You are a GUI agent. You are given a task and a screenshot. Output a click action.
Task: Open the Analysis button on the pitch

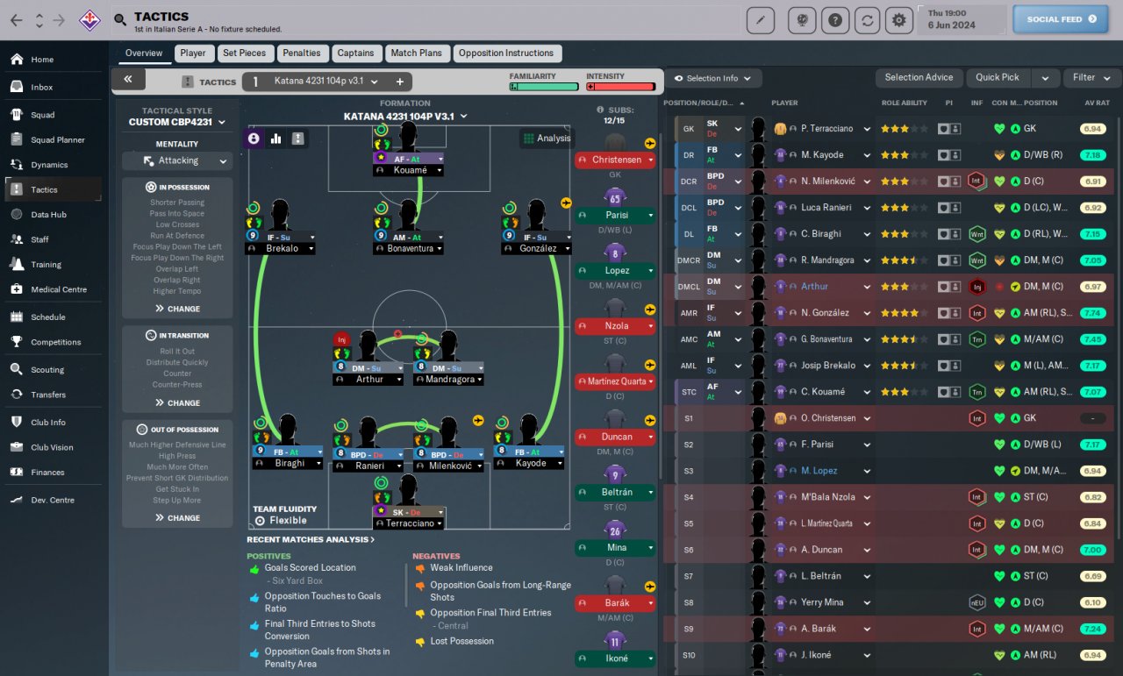pyautogui.click(x=547, y=139)
